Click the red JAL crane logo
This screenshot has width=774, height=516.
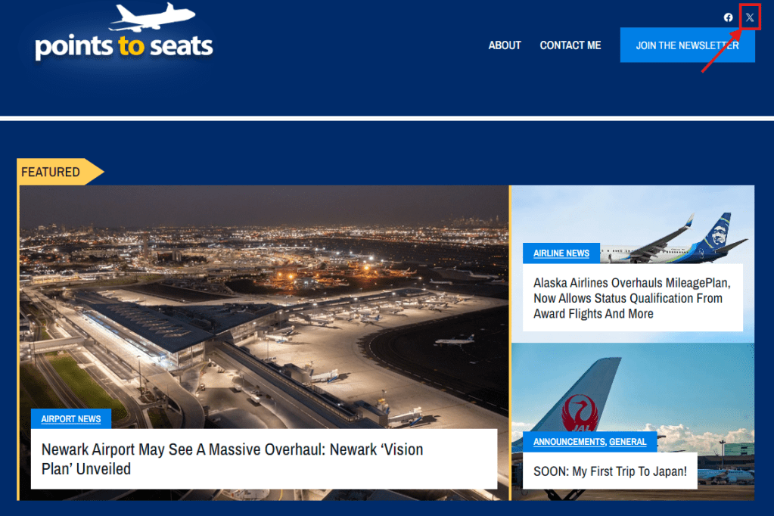[x=581, y=413]
